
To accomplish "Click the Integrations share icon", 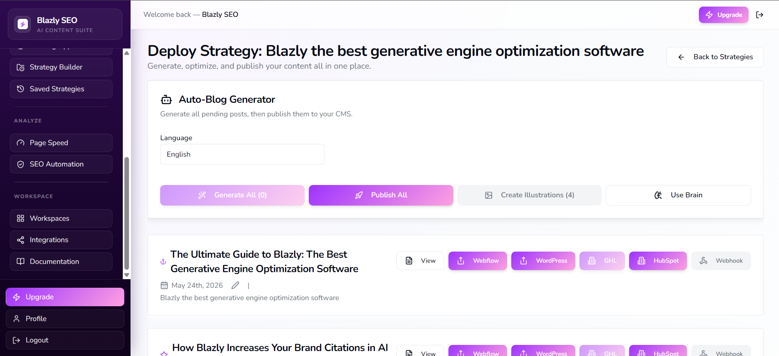I will (21, 240).
